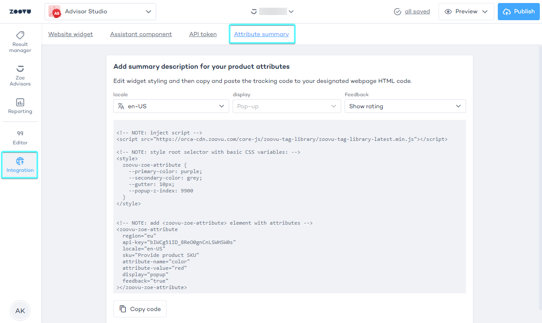542x323 pixels.
Task: Open the API token tab
Action: tap(203, 34)
